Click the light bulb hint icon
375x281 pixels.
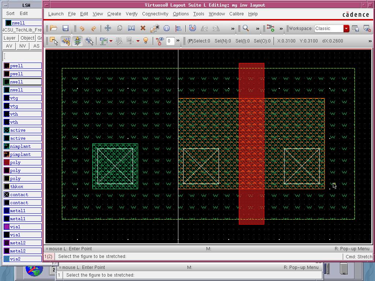[146, 41]
